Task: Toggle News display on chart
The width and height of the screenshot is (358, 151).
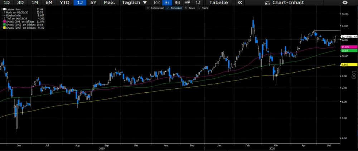Action: [190, 8]
